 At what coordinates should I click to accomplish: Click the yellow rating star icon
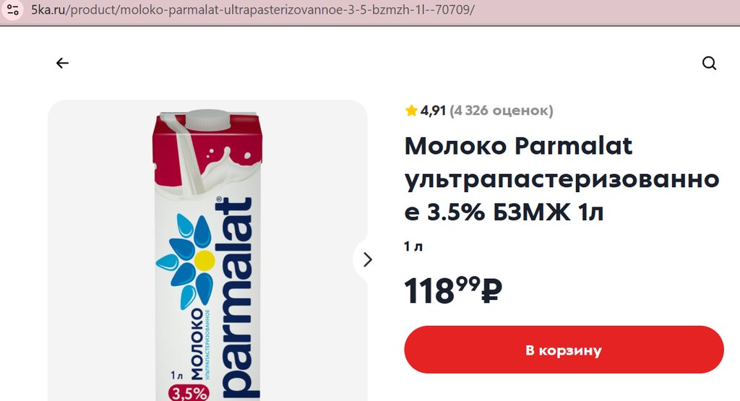[411, 111]
